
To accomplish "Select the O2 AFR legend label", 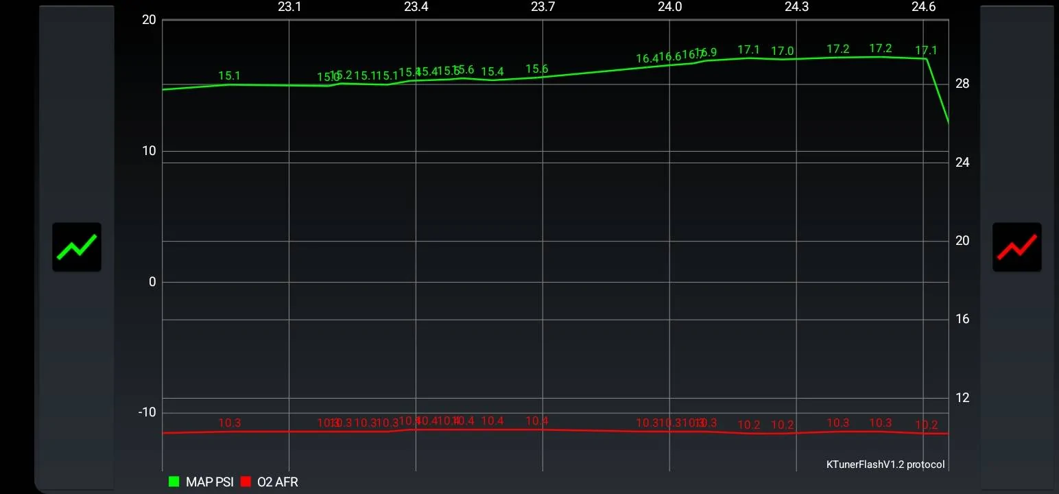I will pyautogui.click(x=277, y=482).
